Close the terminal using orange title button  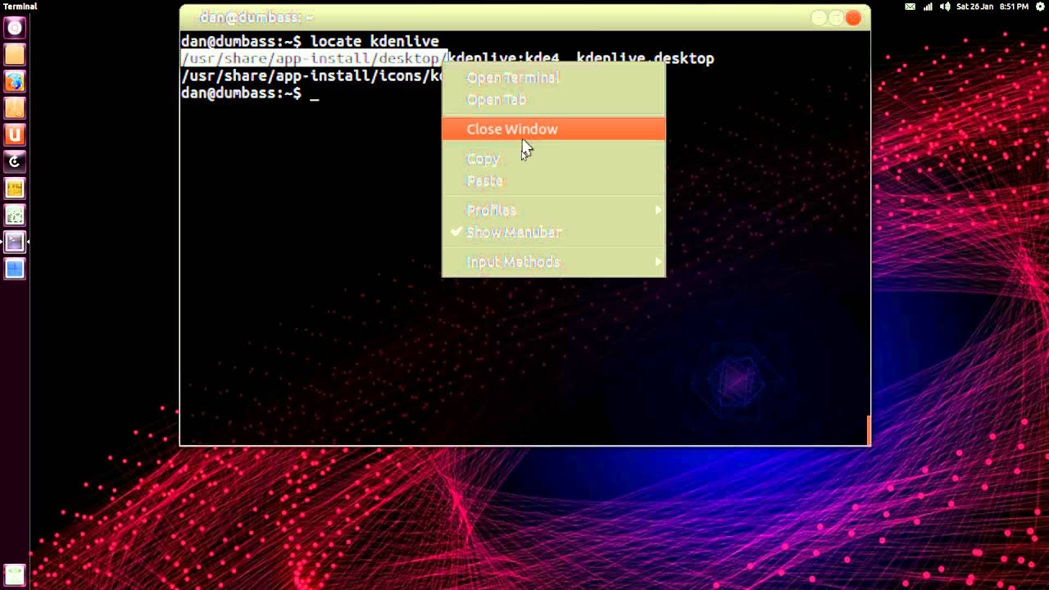[853, 17]
